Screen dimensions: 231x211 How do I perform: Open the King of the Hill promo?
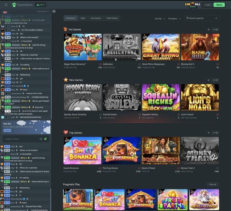click(x=193, y=5)
